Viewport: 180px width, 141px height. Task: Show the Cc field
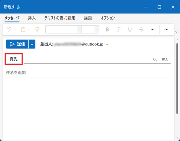point(155,59)
